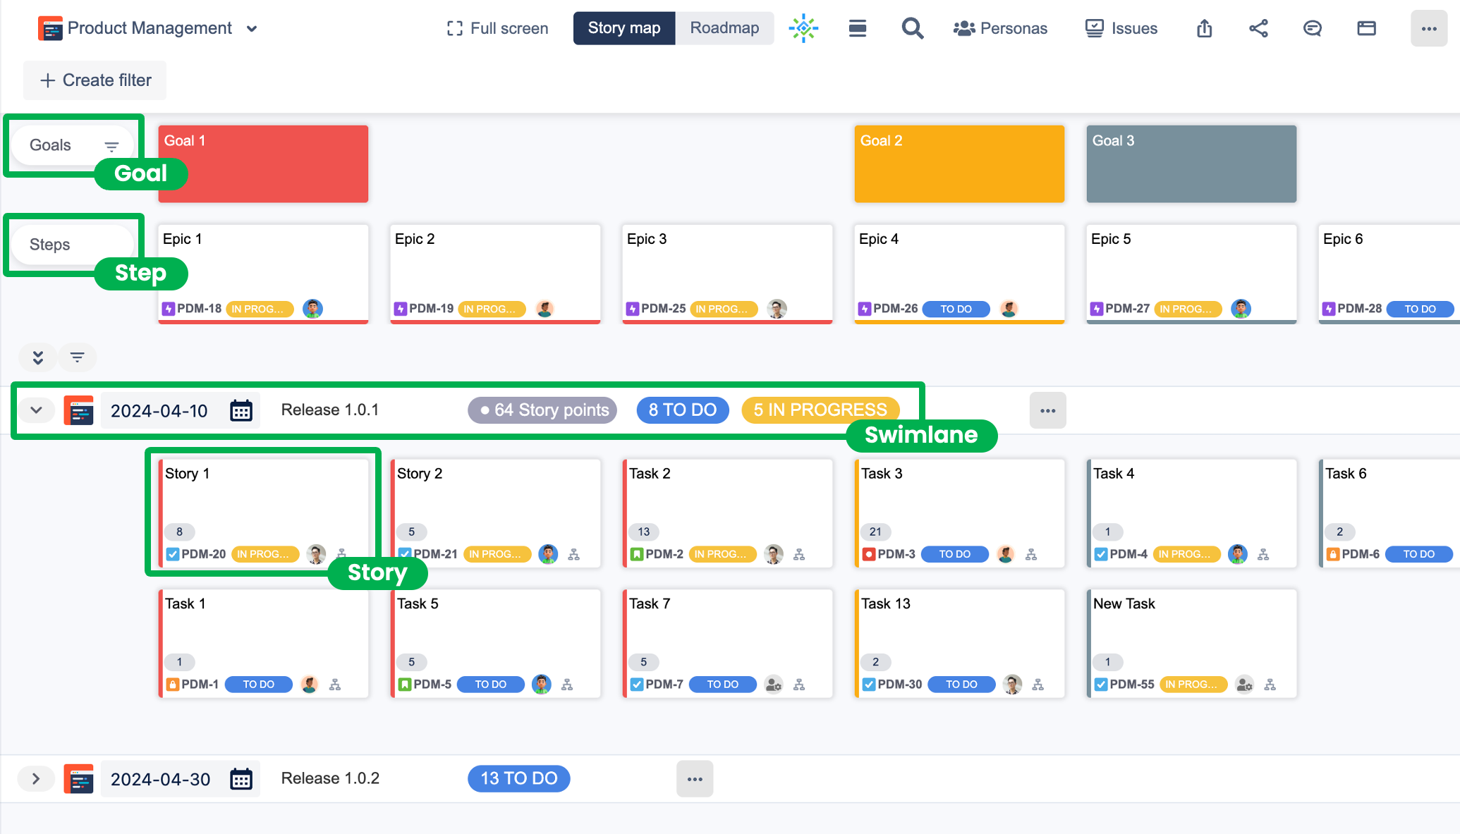Toggle the 8 TO DO status filter
The height and width of the screenshot is (834, 1460).
tap(682, 410)
